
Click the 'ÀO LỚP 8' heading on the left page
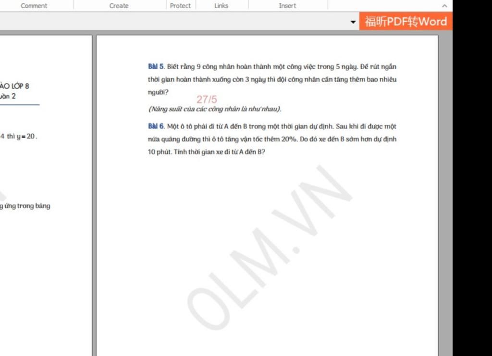[14, 86]
